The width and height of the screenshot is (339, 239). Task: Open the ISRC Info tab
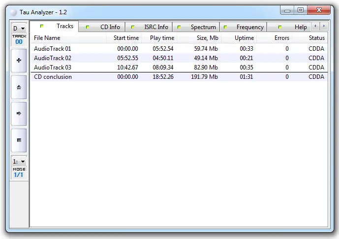click(149, 27)
